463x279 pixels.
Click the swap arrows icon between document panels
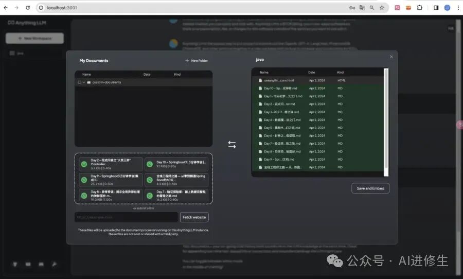click(x=232, y=145)
